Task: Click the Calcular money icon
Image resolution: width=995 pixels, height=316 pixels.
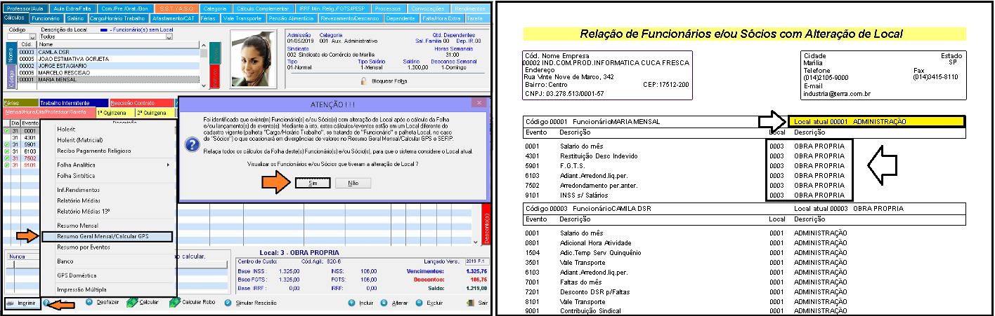Action: tap(132, 303)
